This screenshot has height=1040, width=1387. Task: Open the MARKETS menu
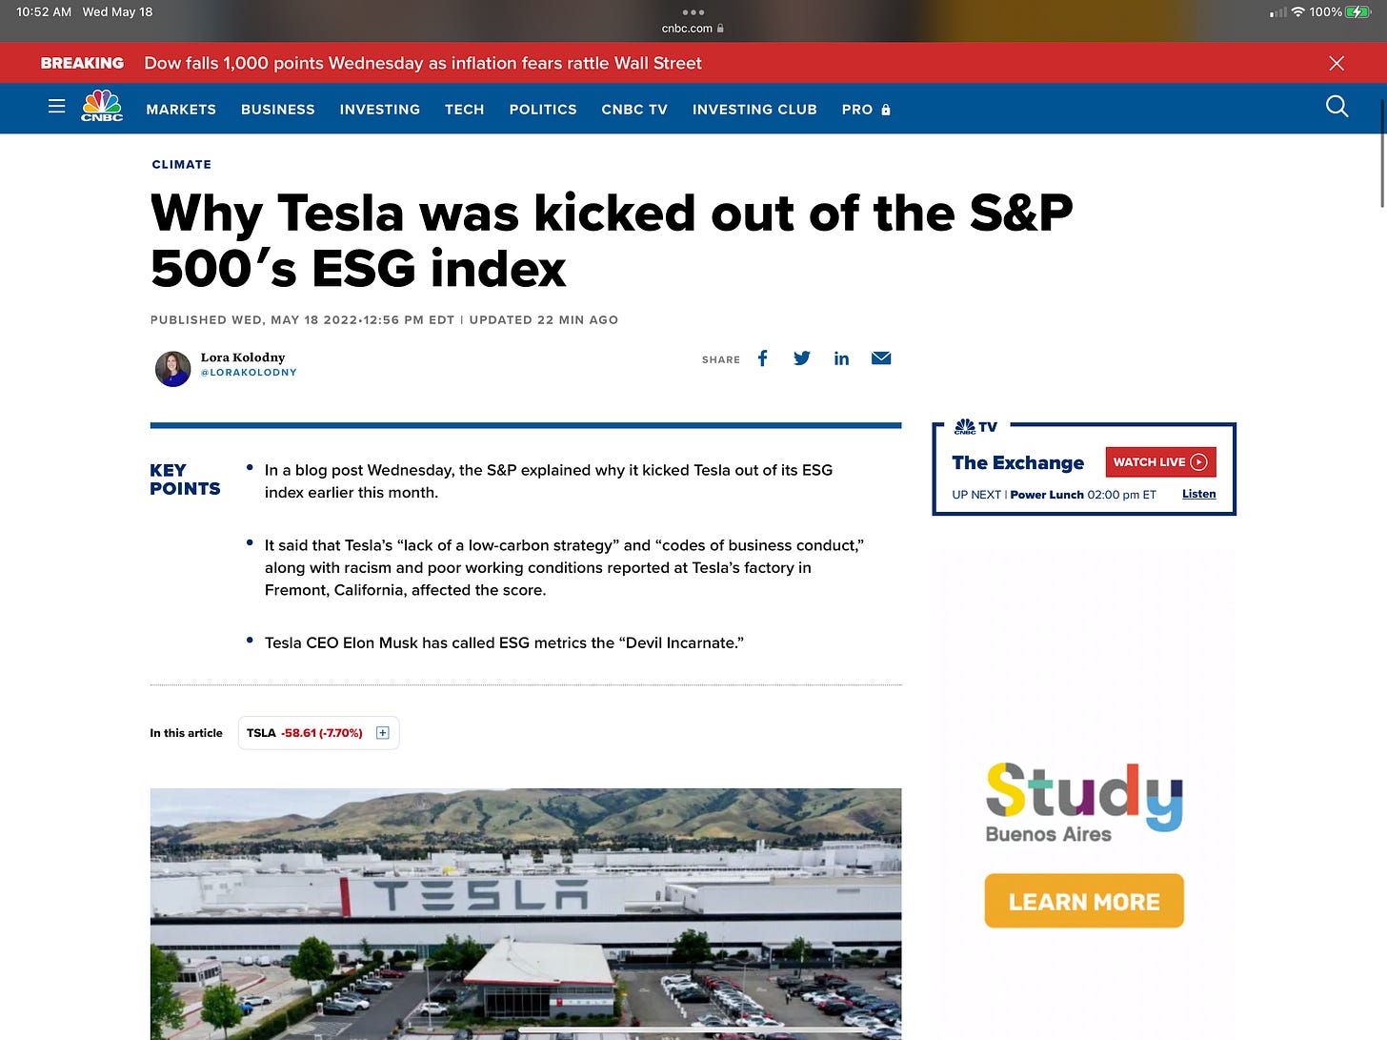tap(181, 110)
